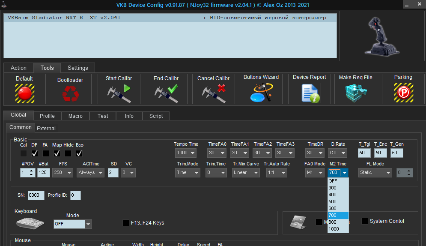Open the Settings tab
Viewport: 426px width, 246px height.
(77, 68)
